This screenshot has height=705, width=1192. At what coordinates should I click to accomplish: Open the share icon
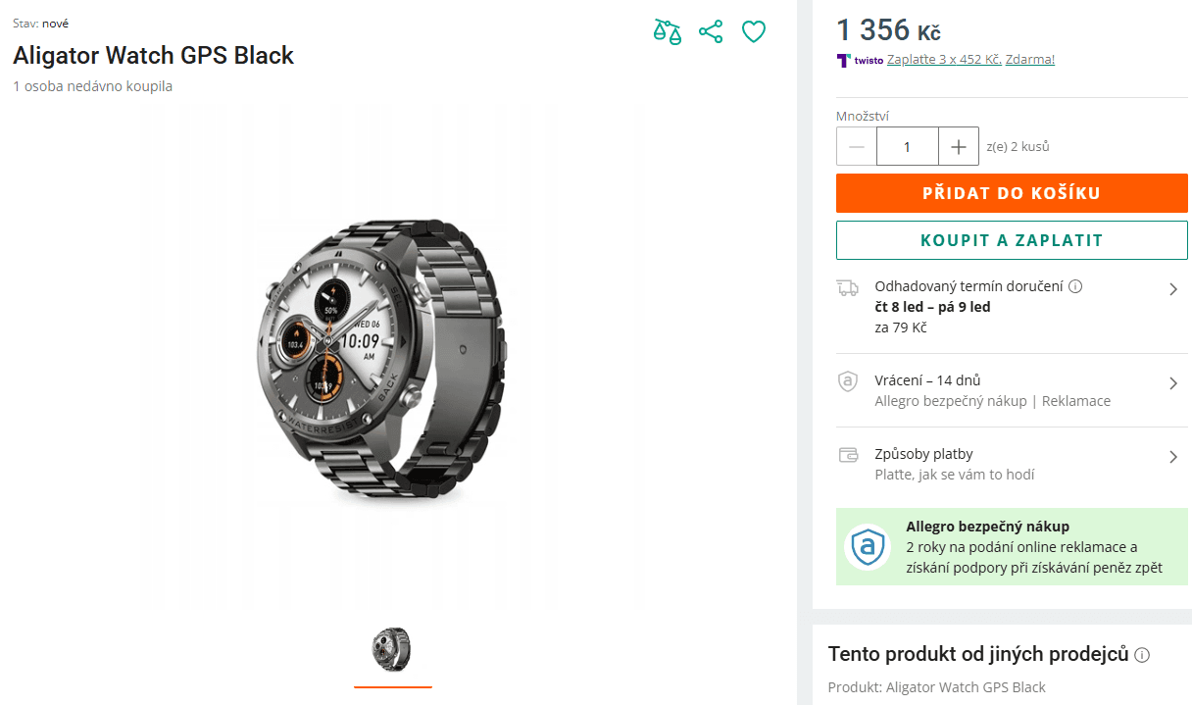(711, 30)
